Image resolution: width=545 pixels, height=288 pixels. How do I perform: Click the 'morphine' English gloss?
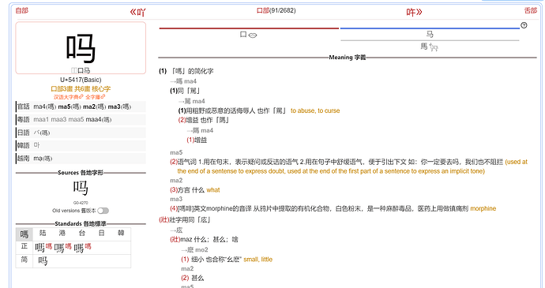[x=483, y=208]
